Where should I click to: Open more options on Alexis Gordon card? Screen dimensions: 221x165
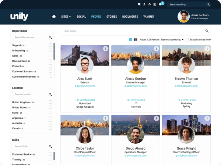(x=156, y=49)
